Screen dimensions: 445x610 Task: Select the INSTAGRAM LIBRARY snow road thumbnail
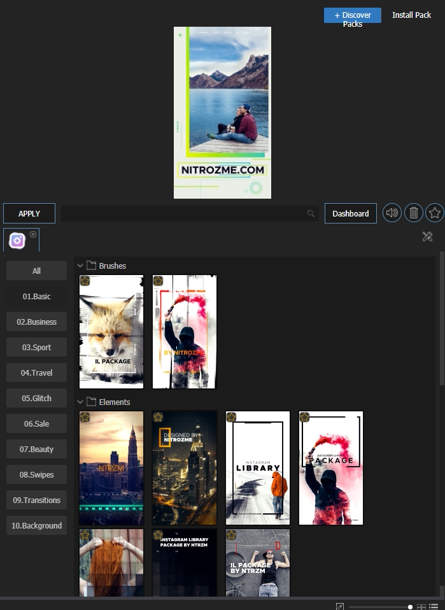click(257, 468)
